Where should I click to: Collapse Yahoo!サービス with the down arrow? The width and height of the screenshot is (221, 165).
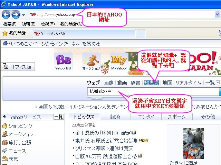4,117
